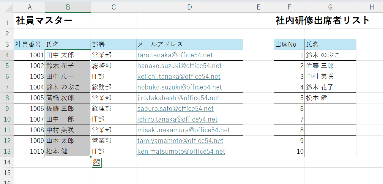This screenshot has height=184, width=383.
Task: Select cell with employee number 1005
Action: click(29, 98)
